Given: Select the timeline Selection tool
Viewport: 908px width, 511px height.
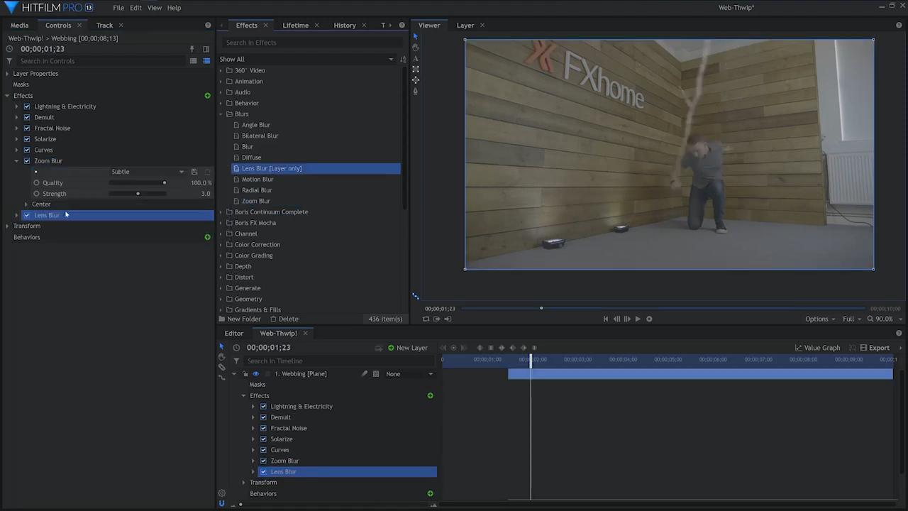Looking at the screenshot, I should 221,346.
